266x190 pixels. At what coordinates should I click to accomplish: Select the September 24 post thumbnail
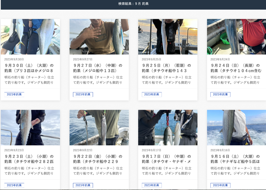click(236, 37)
